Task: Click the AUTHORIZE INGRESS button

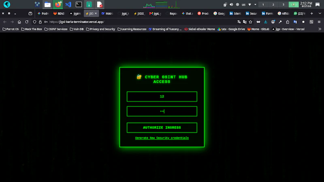Action: click(x=162, y=127)
